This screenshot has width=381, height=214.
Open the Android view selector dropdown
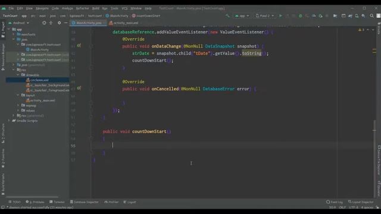[18, 23]
